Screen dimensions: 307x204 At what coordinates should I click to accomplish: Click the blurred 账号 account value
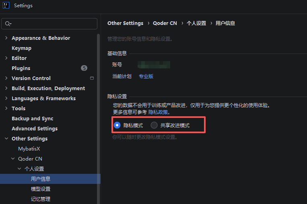tap(154, 65)
